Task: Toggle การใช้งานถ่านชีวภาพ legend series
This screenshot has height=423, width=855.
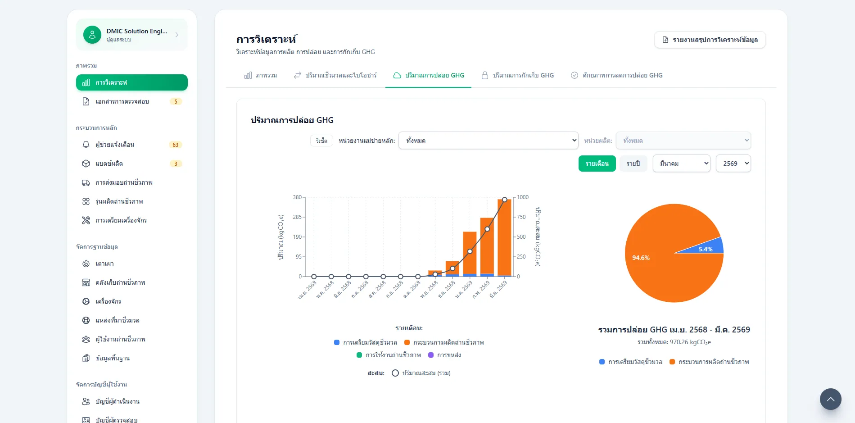Action: pos(389,355)
